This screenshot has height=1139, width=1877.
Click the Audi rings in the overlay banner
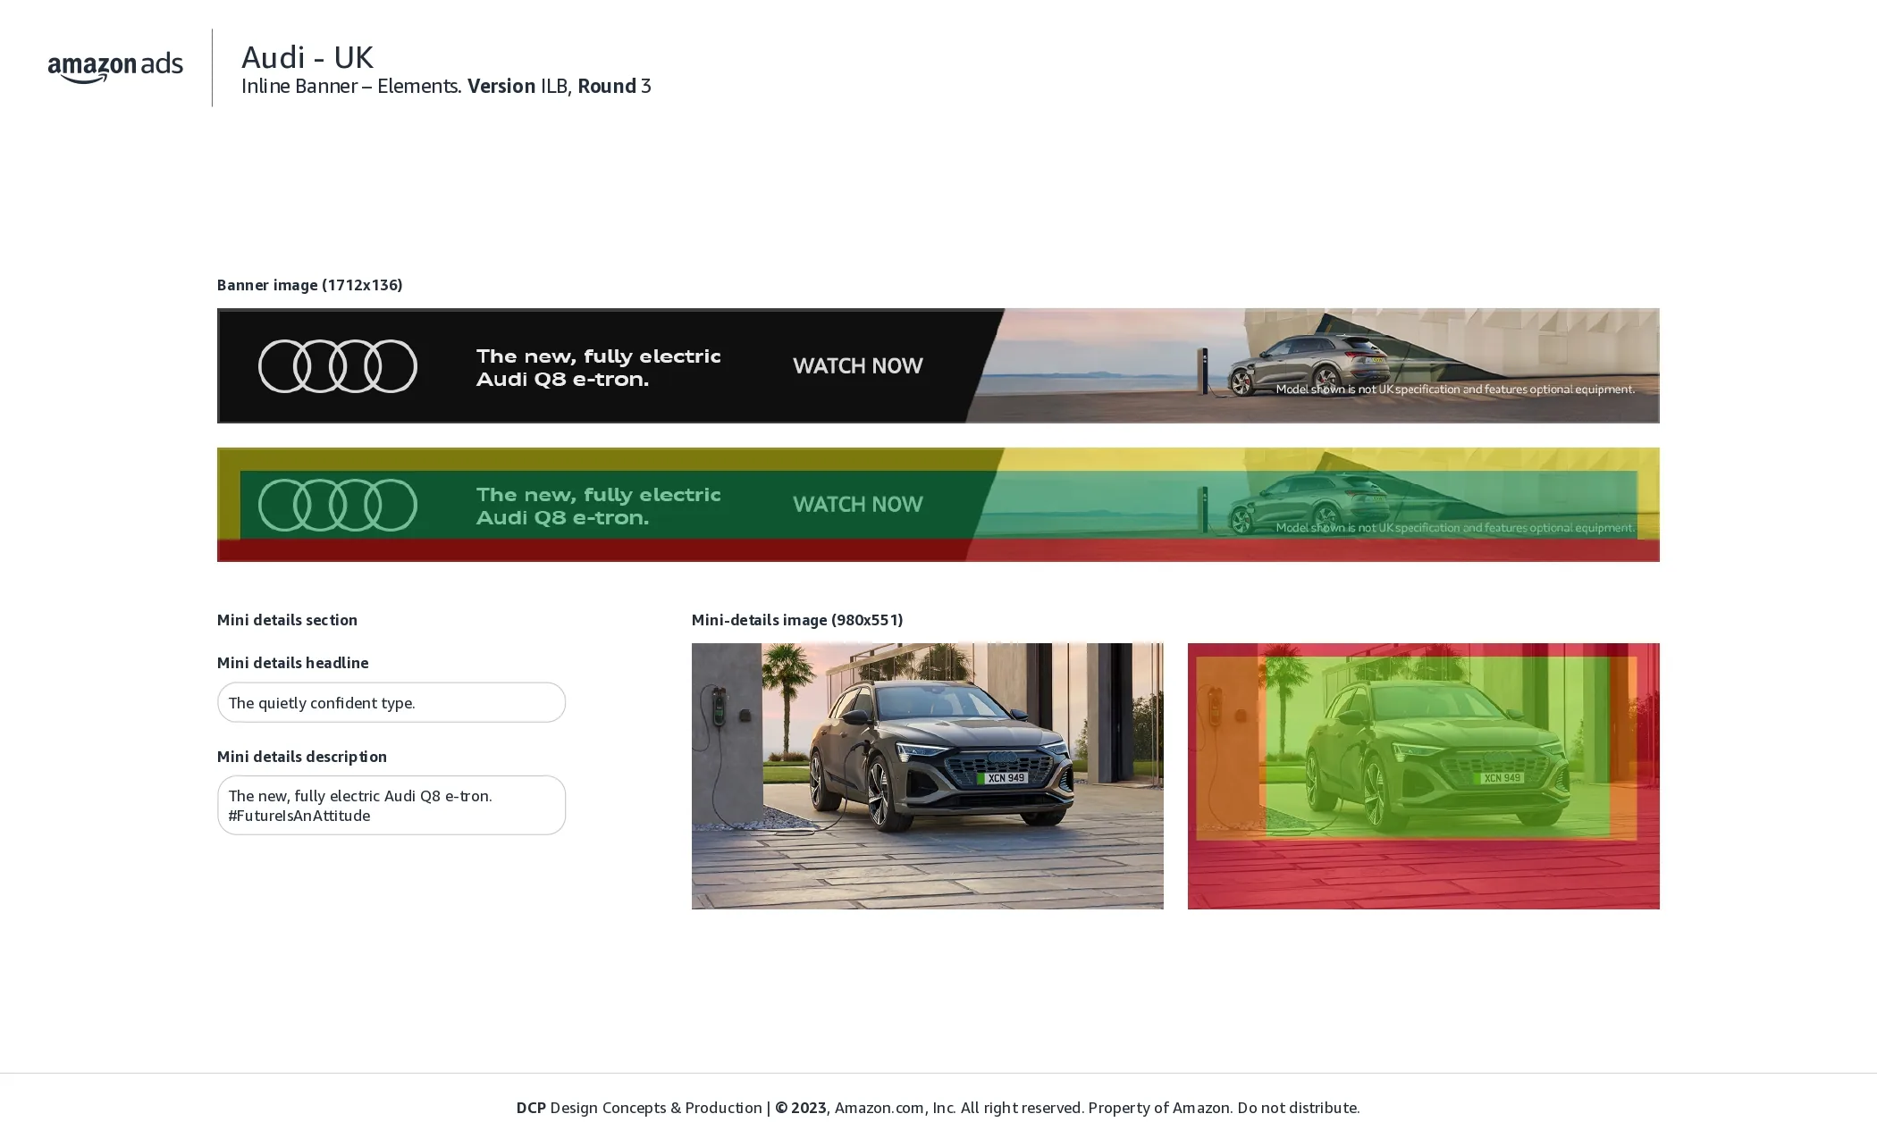click(338, 505)
